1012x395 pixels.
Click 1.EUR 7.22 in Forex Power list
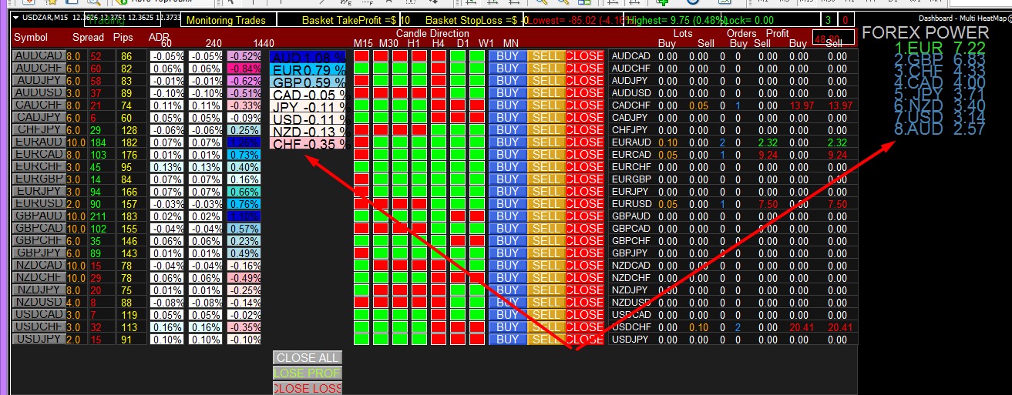tap(939, 47)
